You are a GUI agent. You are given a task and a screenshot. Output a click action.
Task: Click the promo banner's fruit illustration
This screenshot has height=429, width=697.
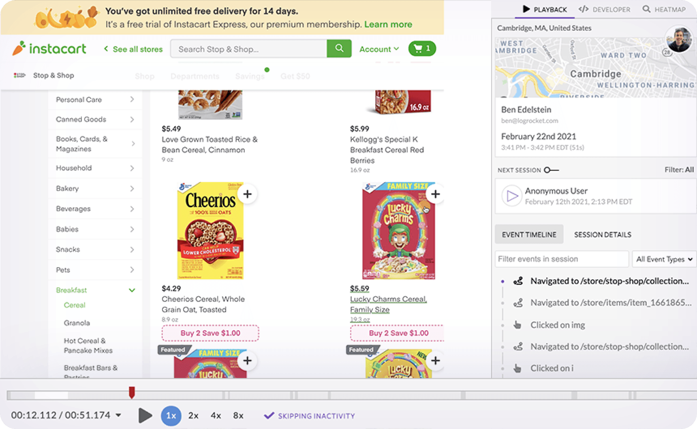(x=67, y=17)
